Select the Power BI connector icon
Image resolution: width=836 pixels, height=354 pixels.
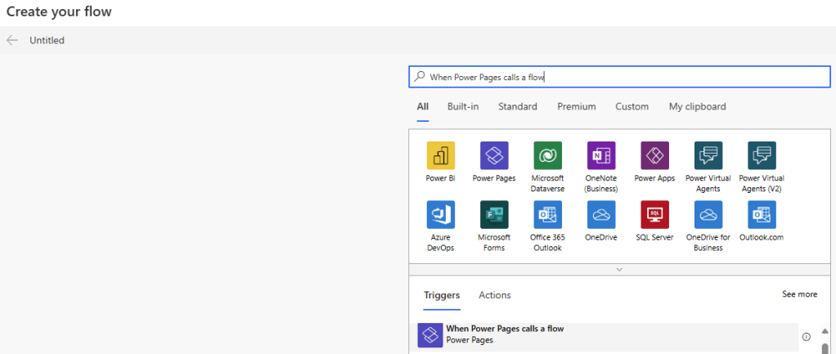(441, 155)
